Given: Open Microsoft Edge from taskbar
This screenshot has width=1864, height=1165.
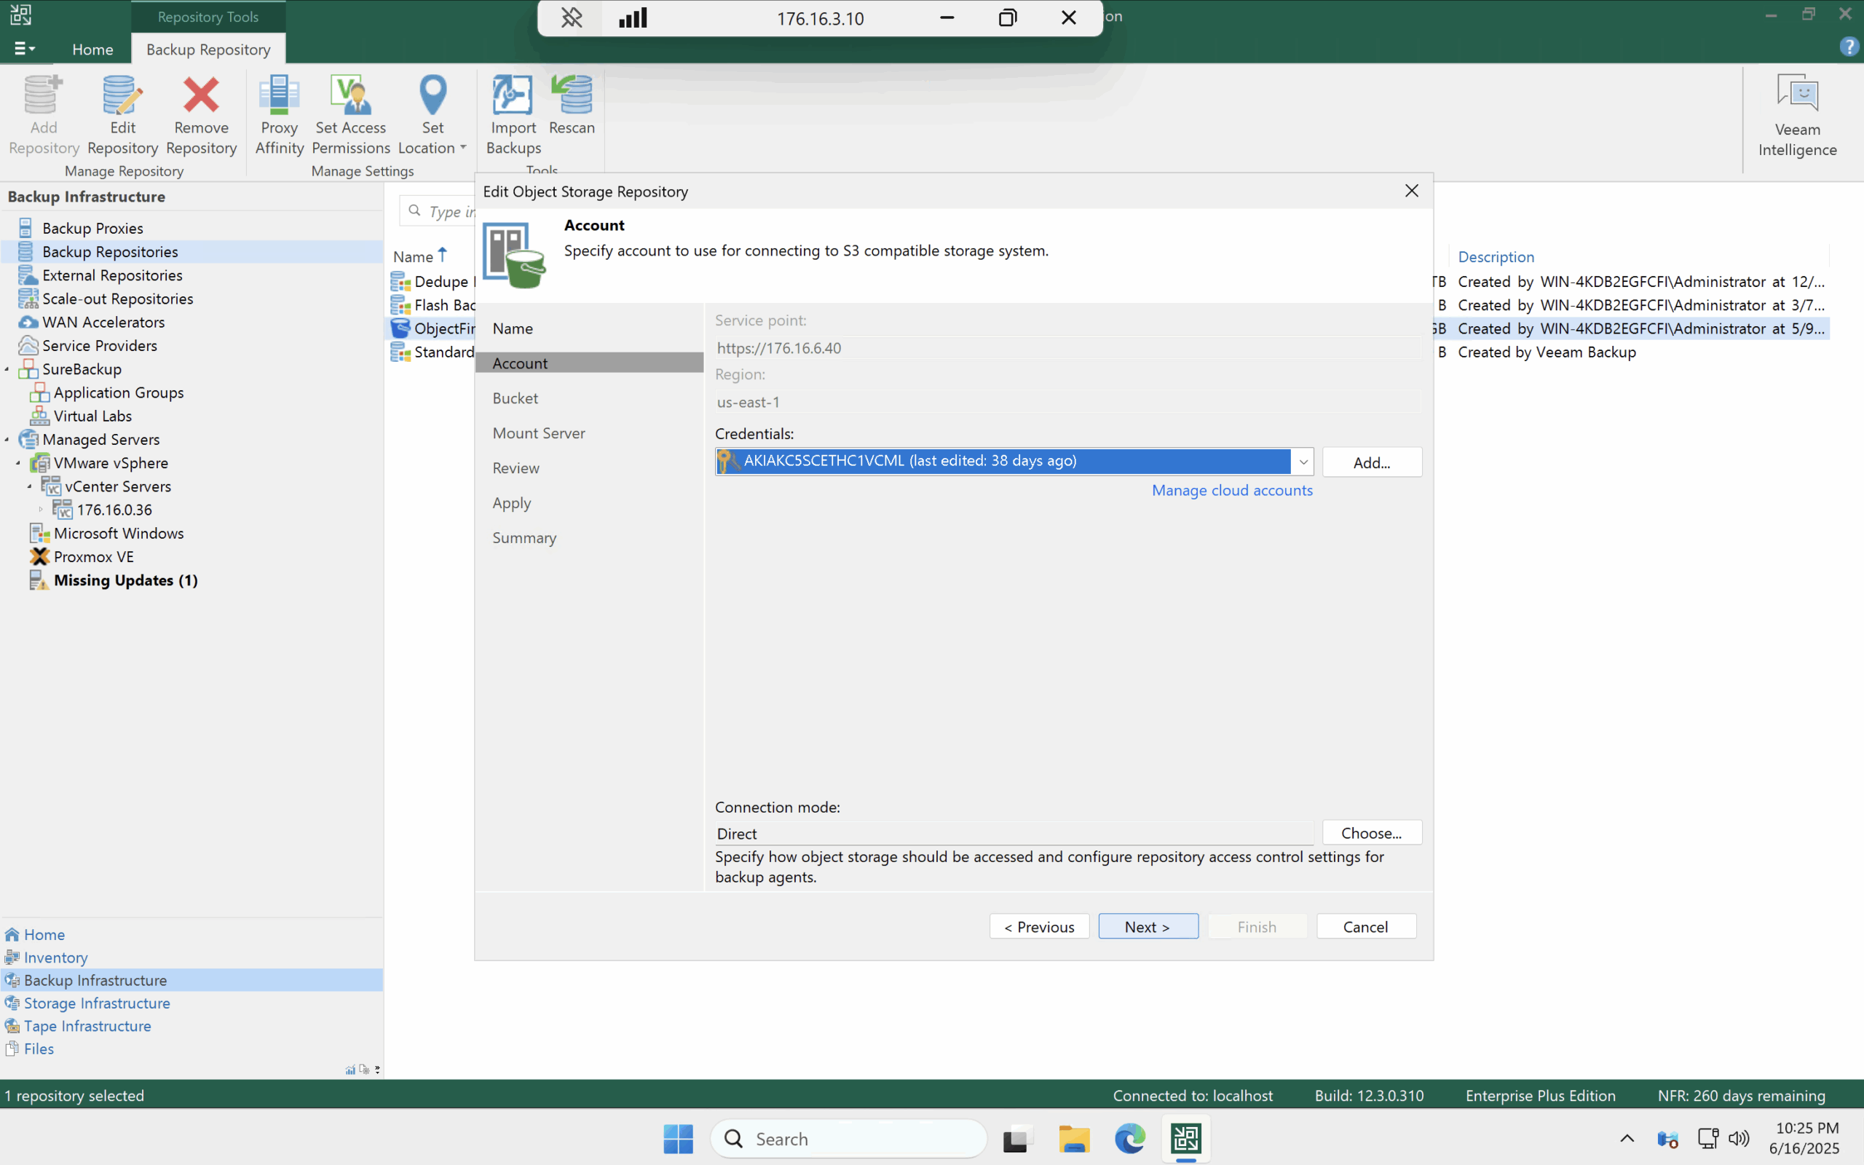Looking at the screenshot, I should click(1130, 1139).
